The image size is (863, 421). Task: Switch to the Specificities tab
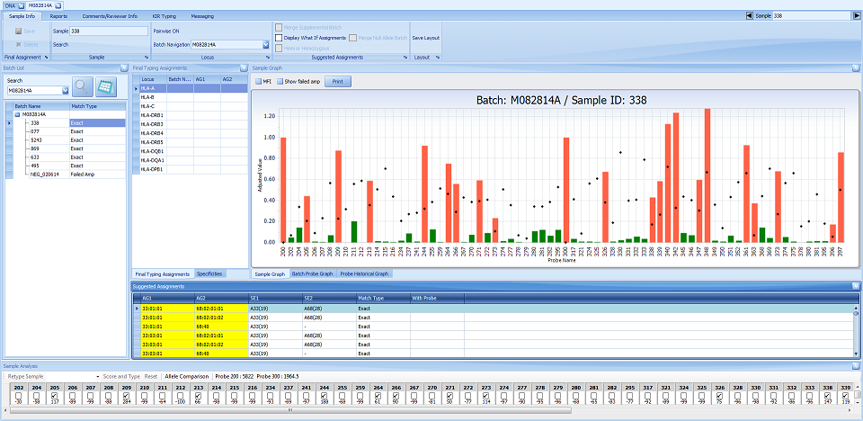tap(209, 273)
